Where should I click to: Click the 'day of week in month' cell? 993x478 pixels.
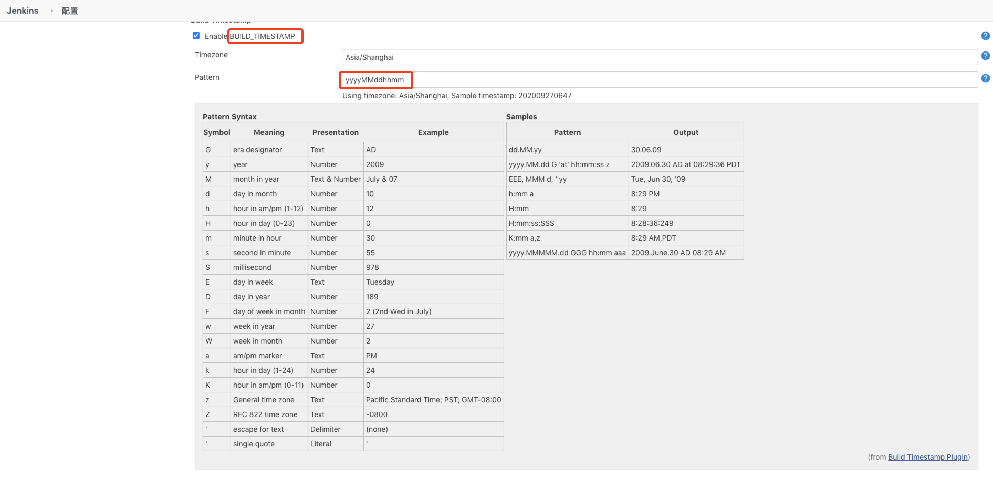269,311
